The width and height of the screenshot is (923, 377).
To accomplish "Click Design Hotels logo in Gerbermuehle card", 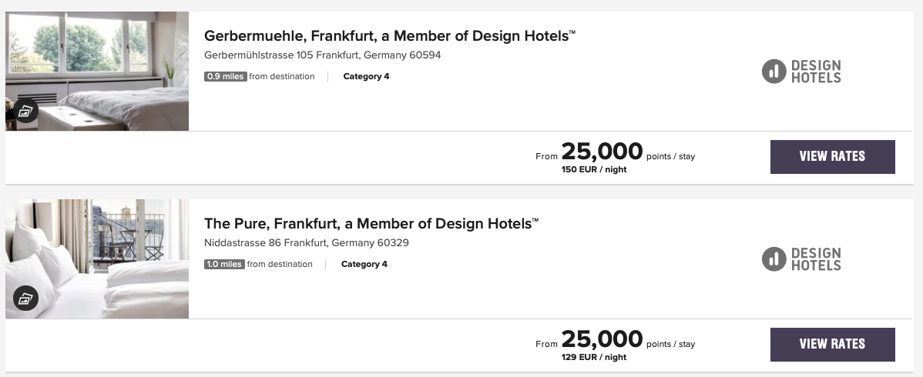I will 801,72.
